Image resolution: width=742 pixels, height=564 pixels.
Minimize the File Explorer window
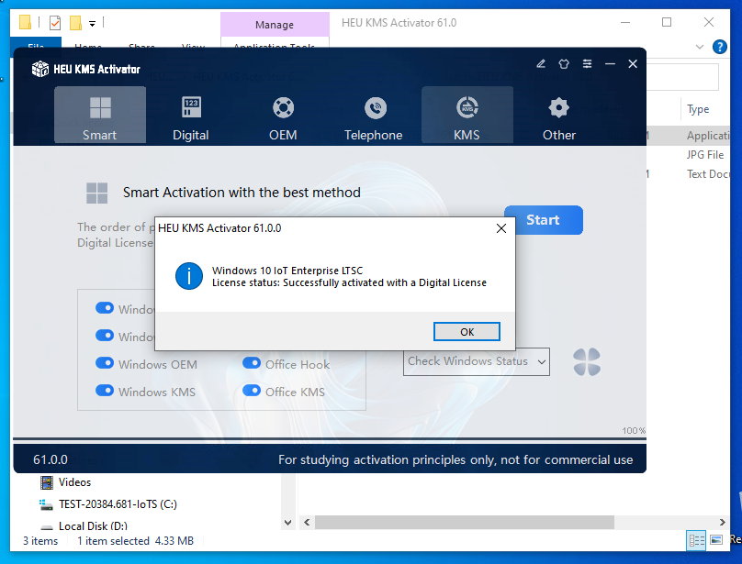(x=625, y=22)
